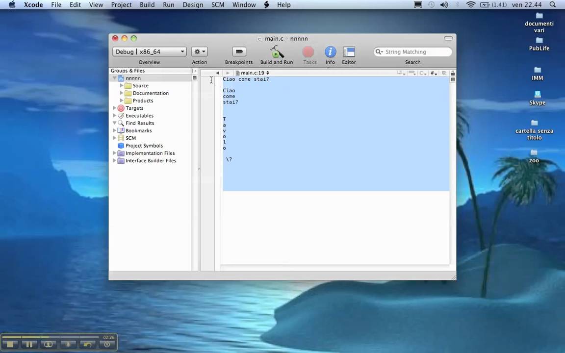Viewport: 565px width, 353px height.
Task: Click the window resize grip corner
Action: pos(453,277)
